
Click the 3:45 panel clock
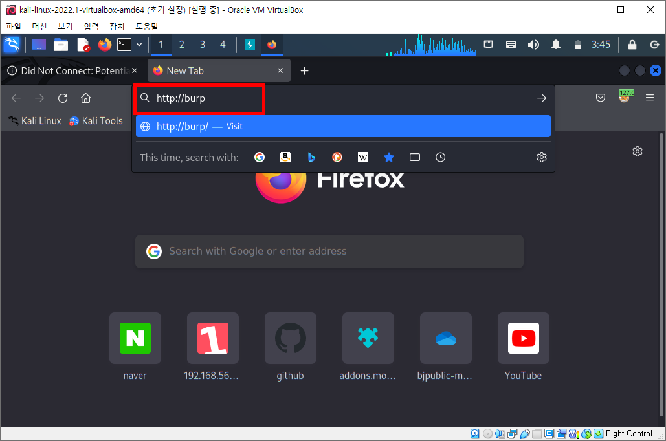(x=601, y=45)
